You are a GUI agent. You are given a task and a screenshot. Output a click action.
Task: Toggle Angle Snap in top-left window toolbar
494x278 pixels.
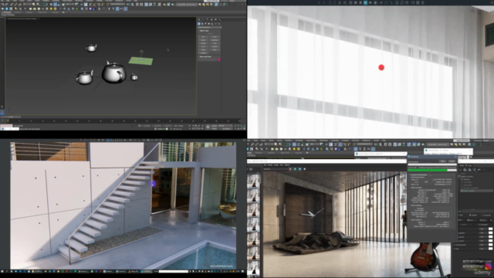point(94,4)
